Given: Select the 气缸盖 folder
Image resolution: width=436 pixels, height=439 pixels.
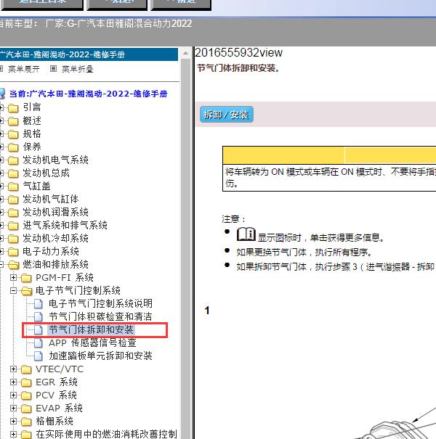Looking at the screenshot, I should (x=37, y=186).
